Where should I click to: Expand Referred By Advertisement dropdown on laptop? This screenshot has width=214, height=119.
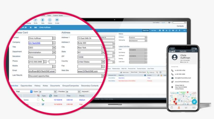point(146,41)
